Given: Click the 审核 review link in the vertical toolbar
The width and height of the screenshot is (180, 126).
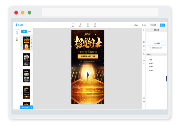Looking at the screenshot, I should (x=144, y=98).
